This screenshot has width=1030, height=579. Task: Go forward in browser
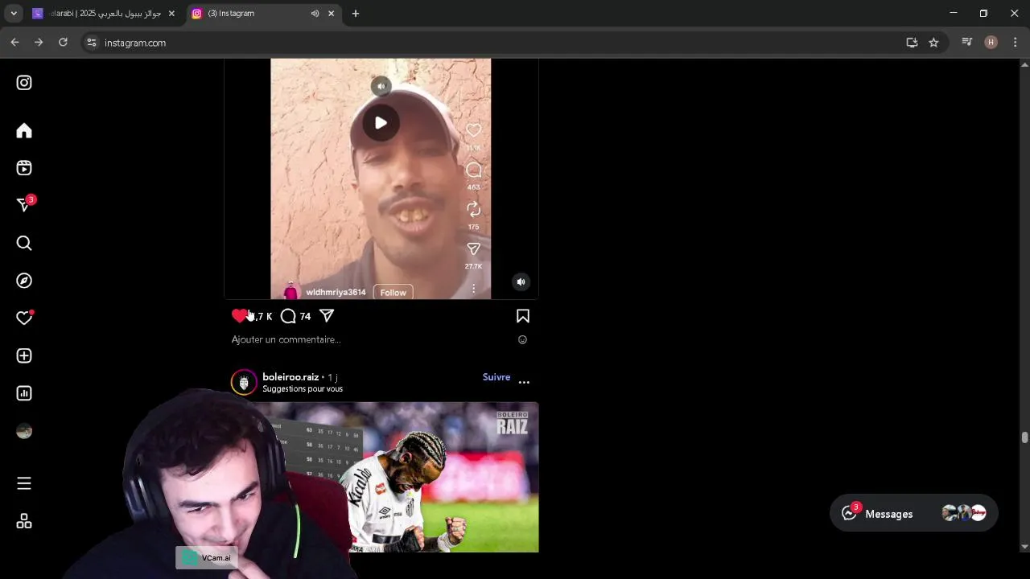coord(39,43)
